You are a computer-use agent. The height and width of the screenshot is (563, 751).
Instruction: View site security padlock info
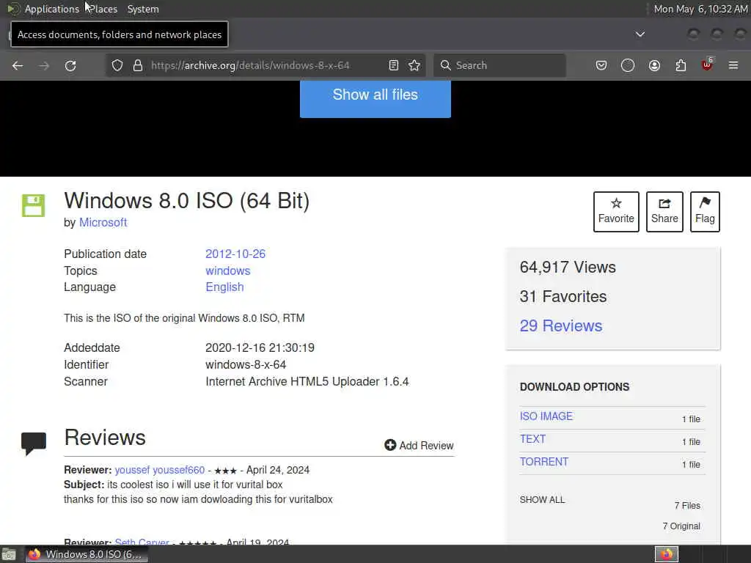click(x=138, y=65)
